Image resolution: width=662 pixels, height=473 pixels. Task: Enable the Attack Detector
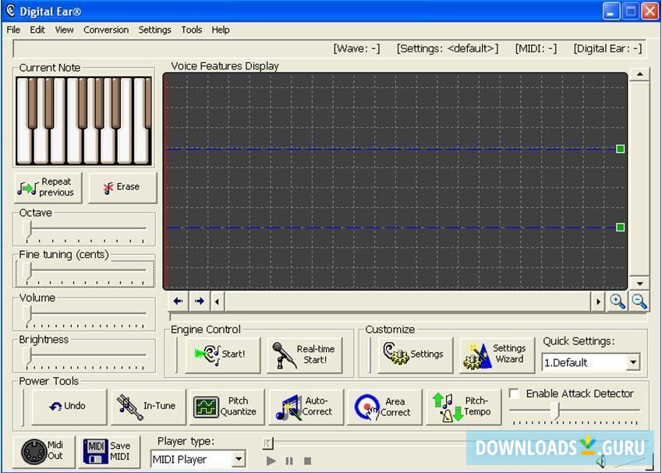tap(514, 394)
